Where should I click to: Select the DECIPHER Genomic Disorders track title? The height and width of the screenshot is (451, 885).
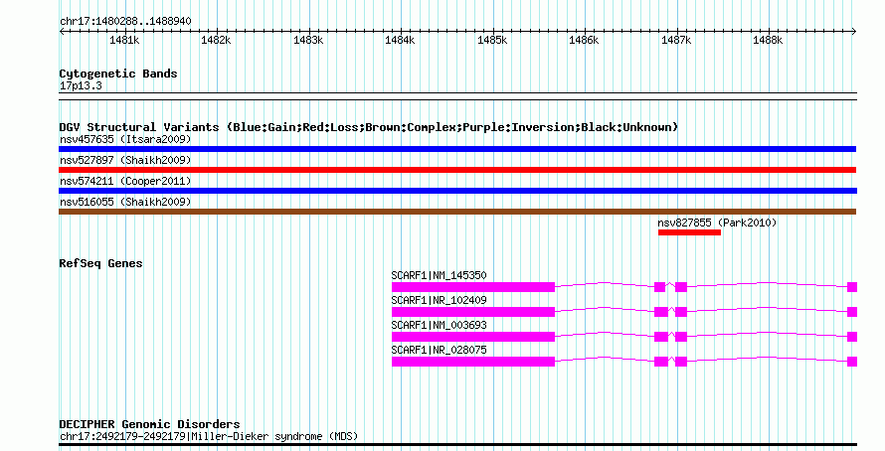149,424
